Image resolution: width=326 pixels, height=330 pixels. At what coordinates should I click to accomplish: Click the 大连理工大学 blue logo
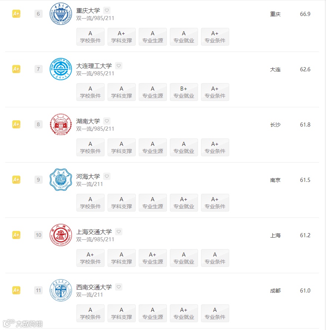pyautogui.click(x=61, y=69)
